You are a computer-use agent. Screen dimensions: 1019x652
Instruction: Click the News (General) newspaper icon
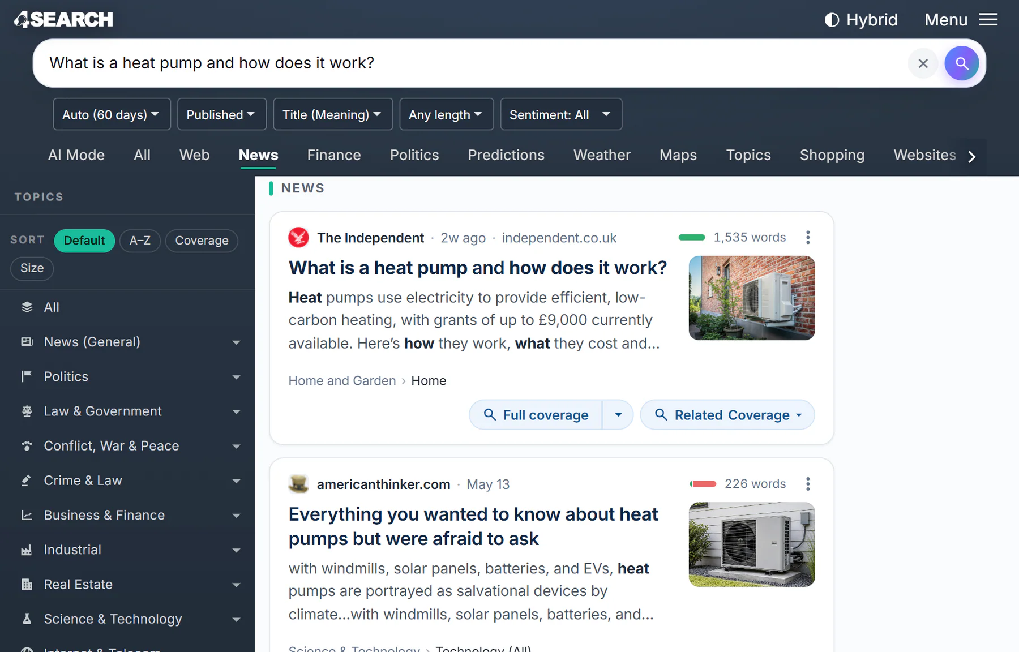(27, 342)
